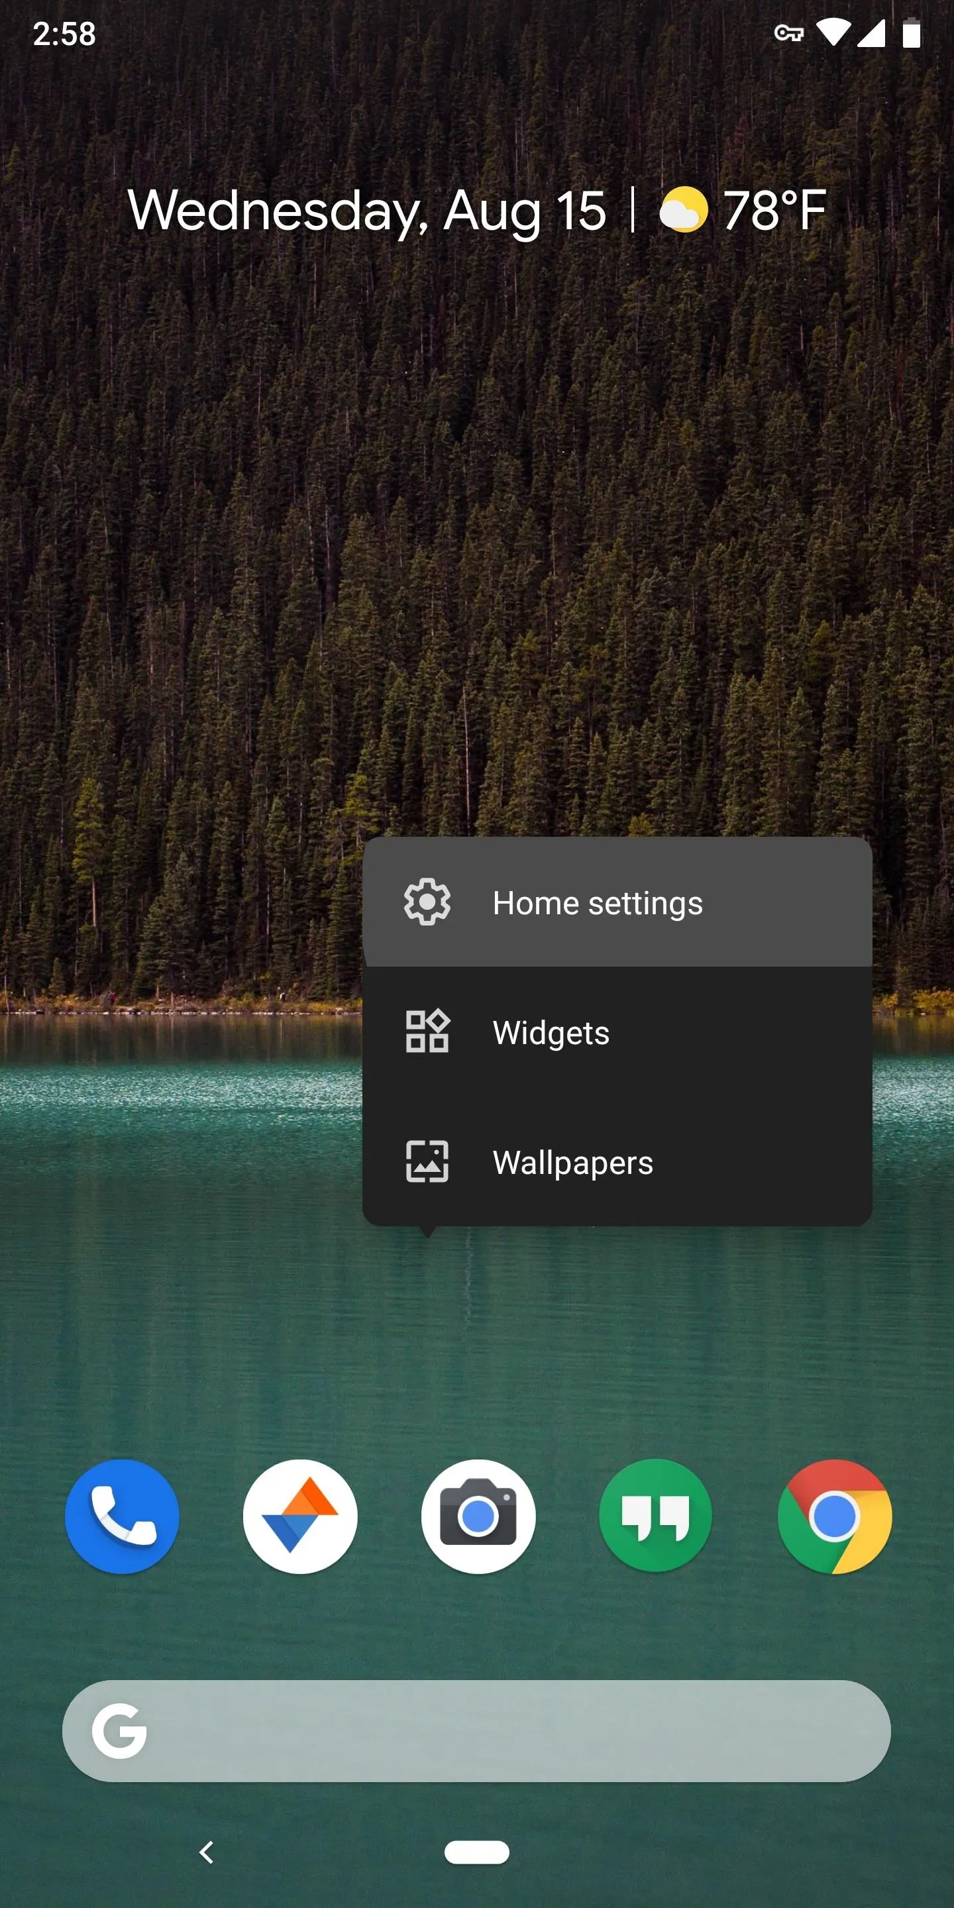Tap the Wi-Fi status icon
The image size is (954, 1908).
click(x=833, y=33)
